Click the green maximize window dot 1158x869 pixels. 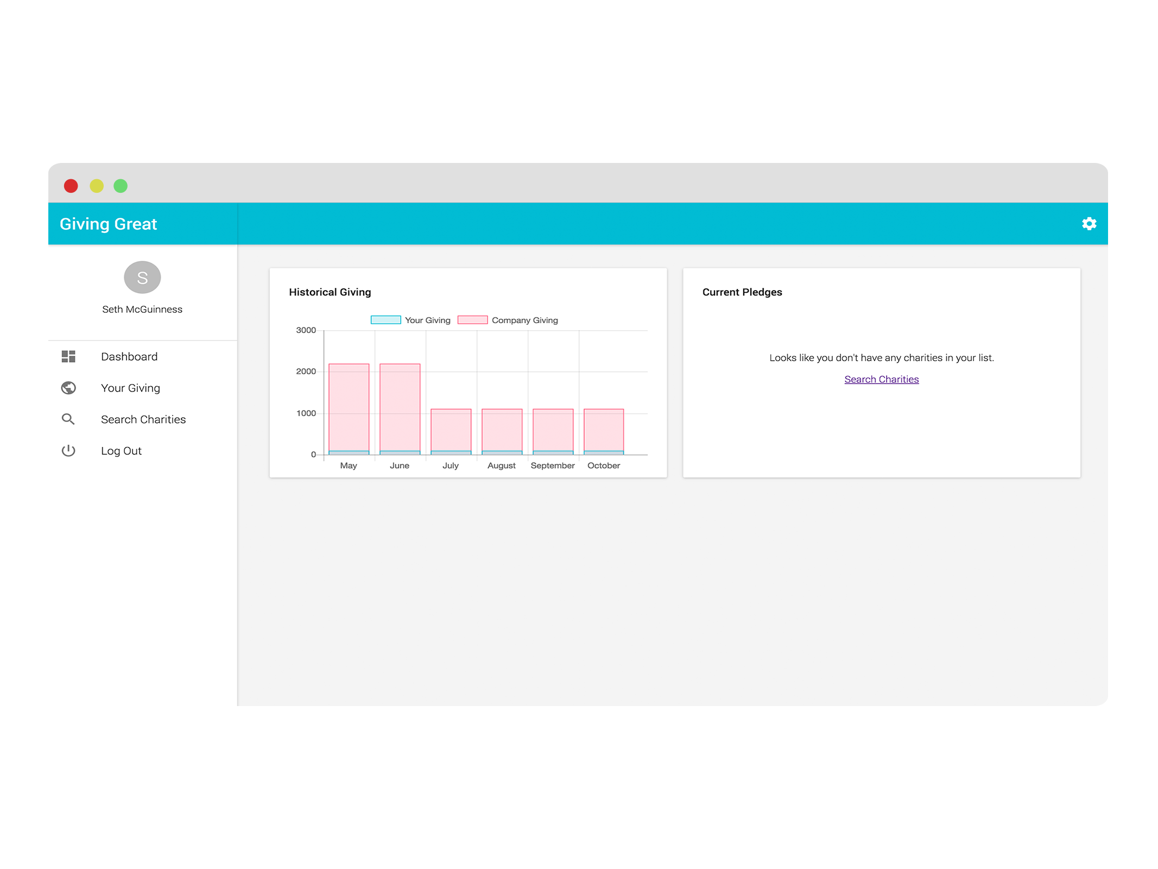[x=121, y=186]
